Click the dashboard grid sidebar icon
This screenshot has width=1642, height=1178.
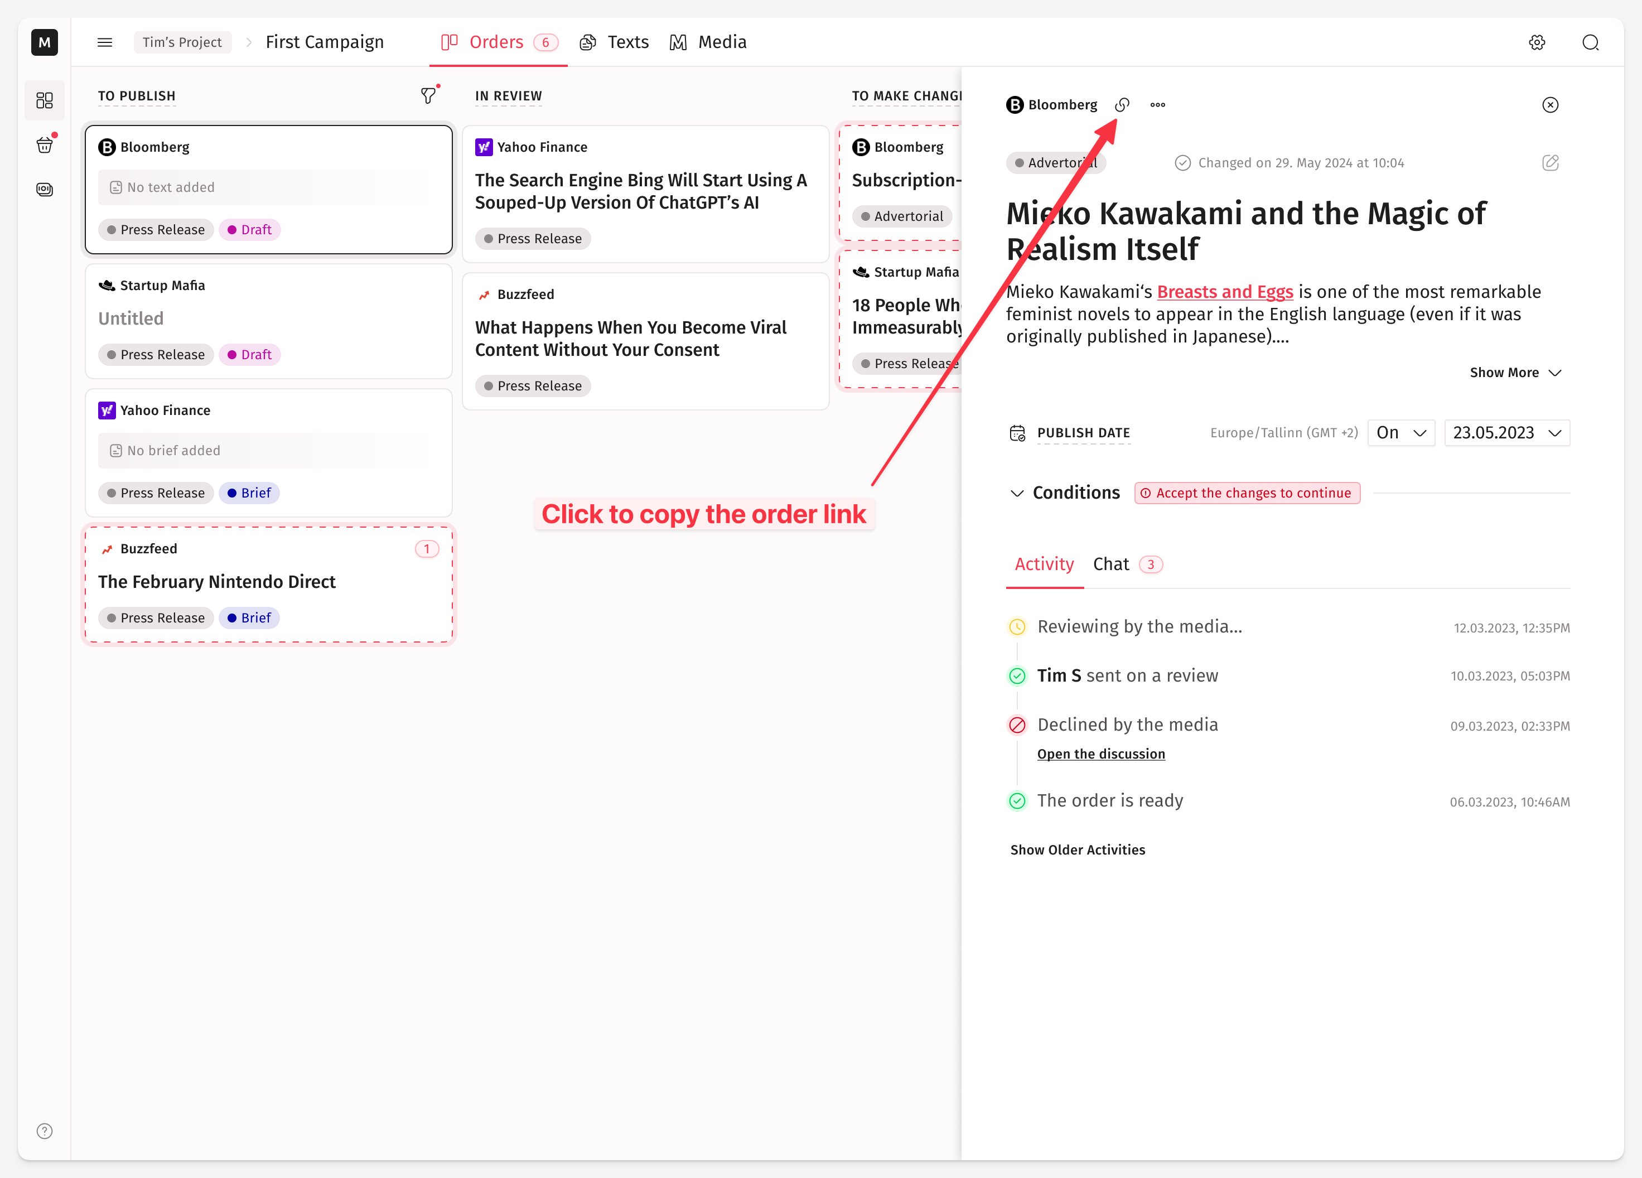45,100
